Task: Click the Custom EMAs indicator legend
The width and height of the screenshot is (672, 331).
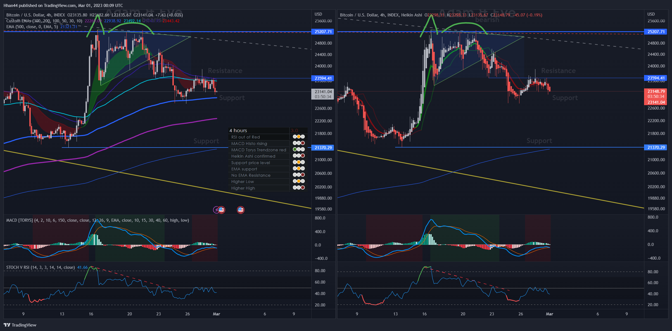Action: (x=44, y=21)
